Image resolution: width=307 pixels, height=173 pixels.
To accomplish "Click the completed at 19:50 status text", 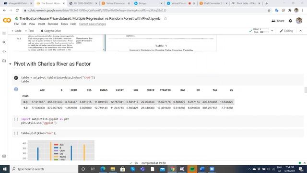I will pos(153,163).
